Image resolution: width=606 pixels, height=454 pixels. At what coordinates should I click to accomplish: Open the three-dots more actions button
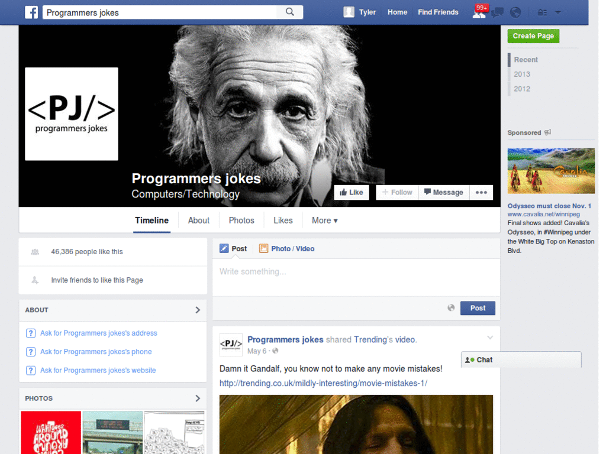(481, 192)
